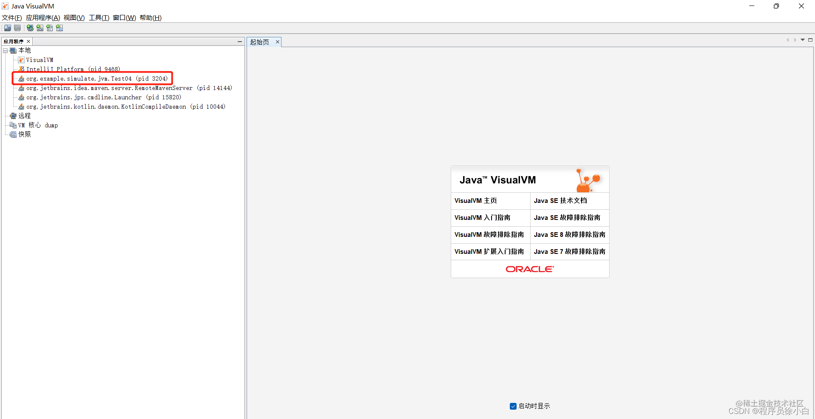Click the Application Snapshot toolbar icon
This screenshot has width=815, height=419.
click(x=59, y=28)
